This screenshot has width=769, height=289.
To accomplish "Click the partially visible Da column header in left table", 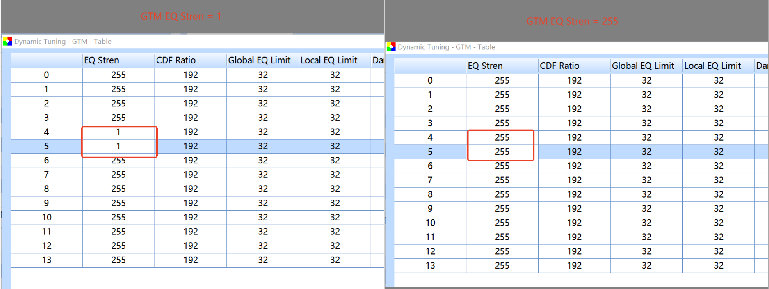I will click(378, 61).
